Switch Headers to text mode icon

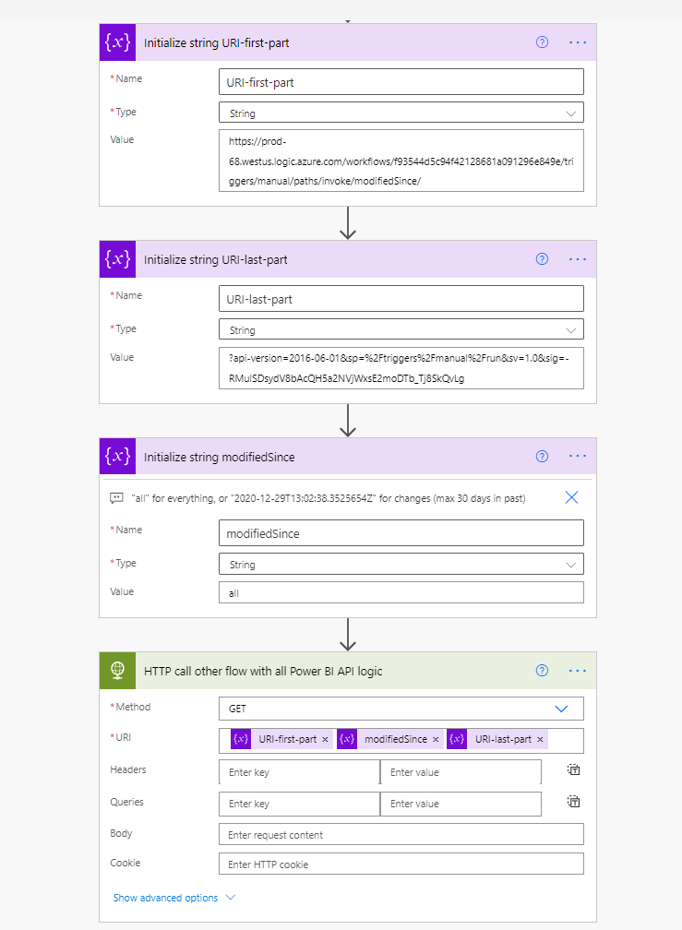tap(573, 769)
